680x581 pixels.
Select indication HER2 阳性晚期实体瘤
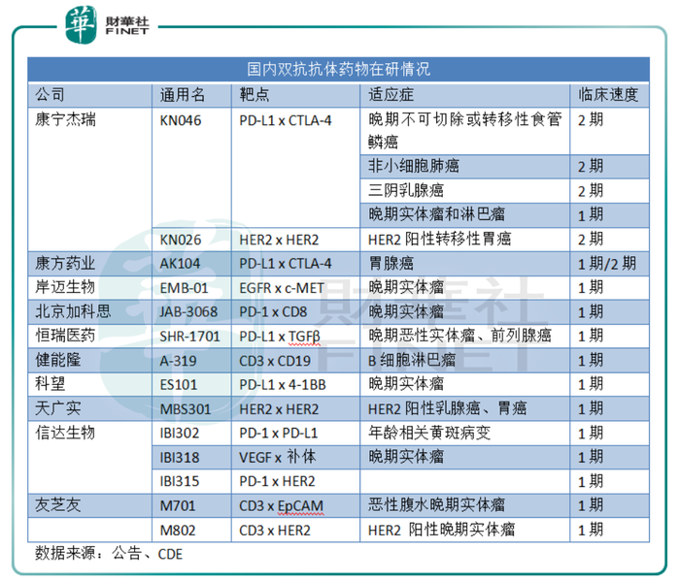click(441, 530)
